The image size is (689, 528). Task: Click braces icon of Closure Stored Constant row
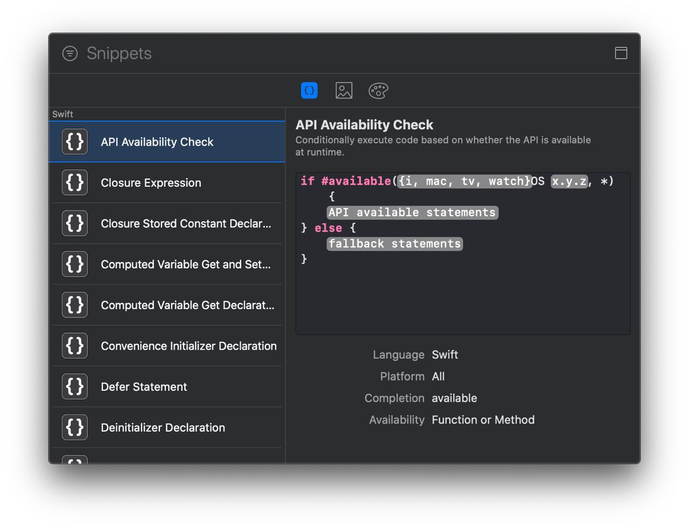75,223
